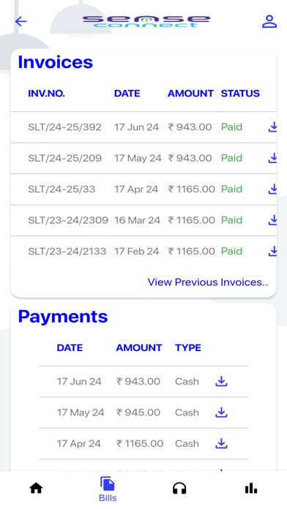Click invoice date 17 Feb 24

point(136,252)
